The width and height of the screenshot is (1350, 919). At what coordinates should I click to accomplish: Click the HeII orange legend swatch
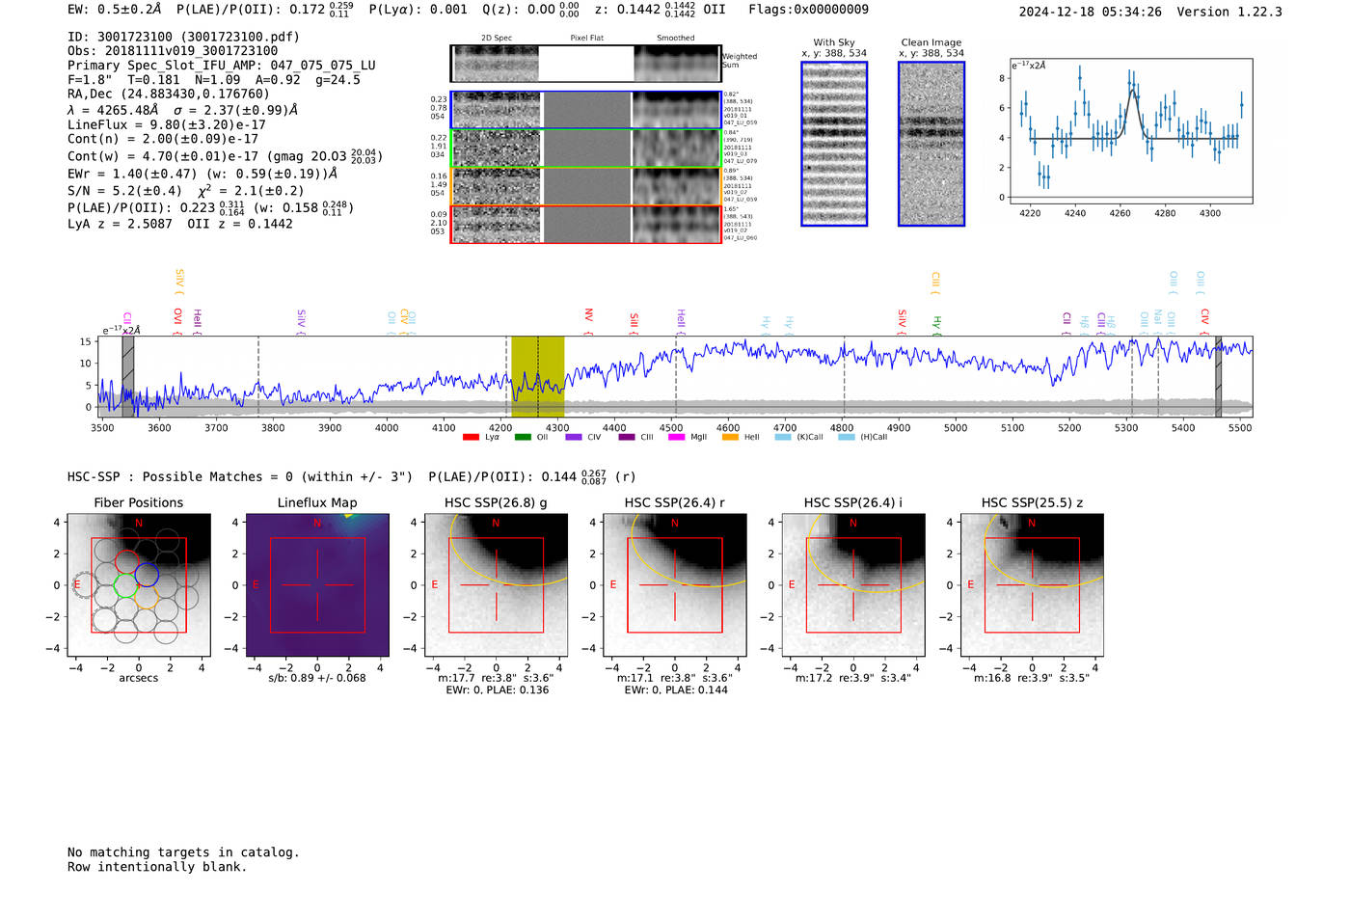point(730,437)
